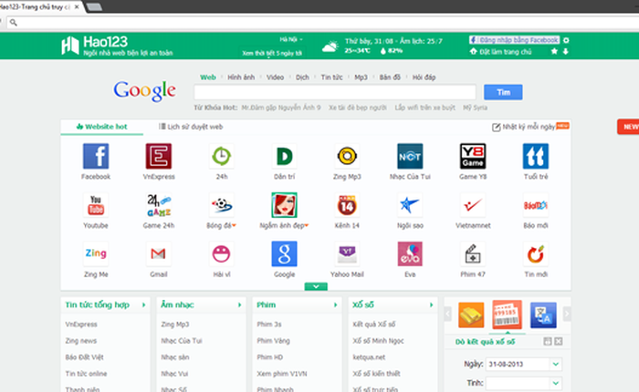639x392 pixels.
Task: Open the Gmail shortcut icon
Action: [x=158, y=254]
